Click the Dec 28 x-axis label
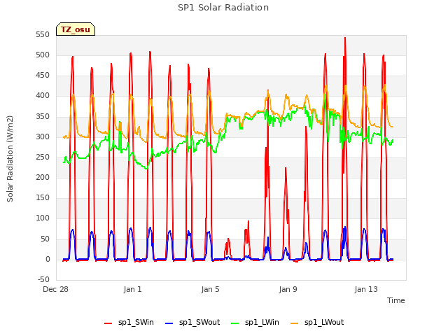Screen dimensions: 448x336 pos(56,289)
